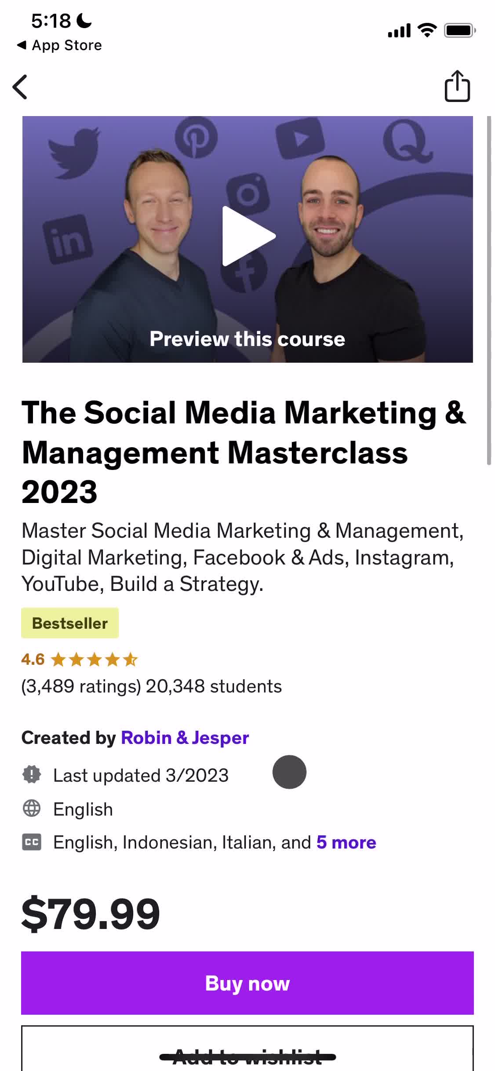Tap the globe language icon
This screenshot has width=495, height=1071.
coord(32,809)
